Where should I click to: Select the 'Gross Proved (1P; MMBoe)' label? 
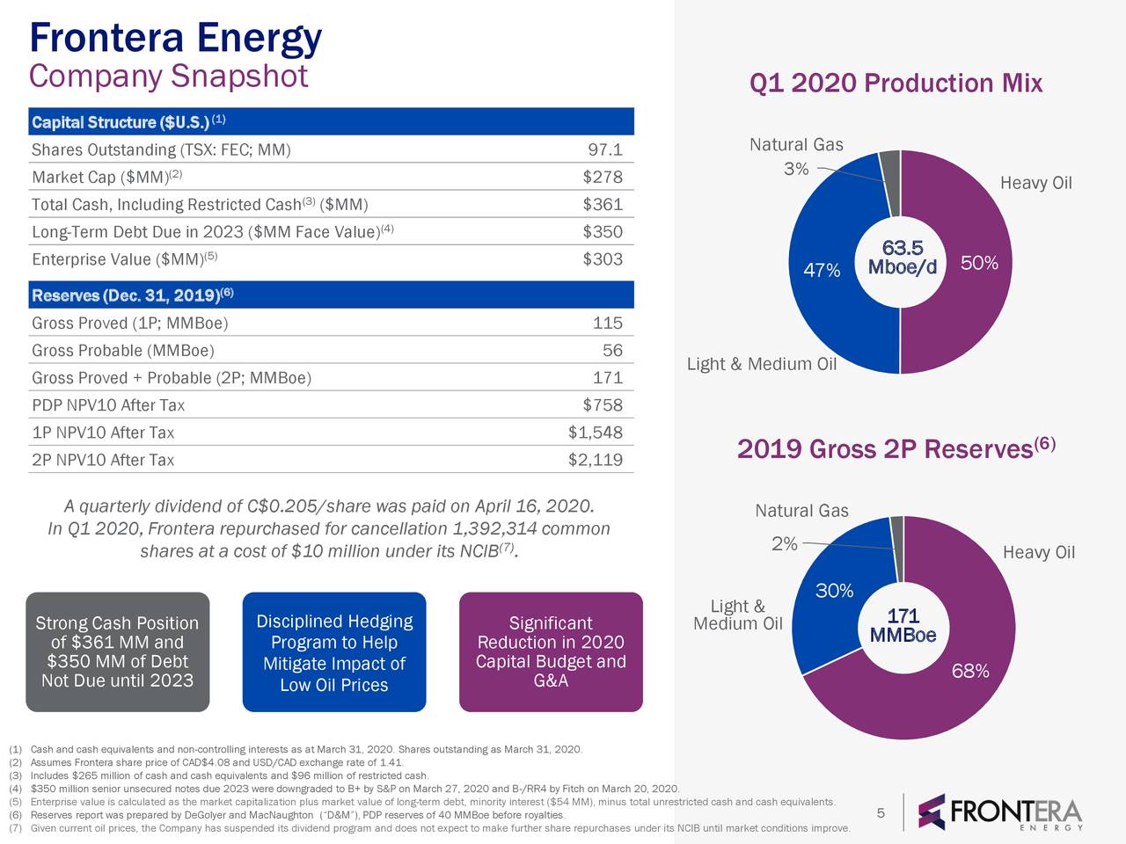(130, 324)
